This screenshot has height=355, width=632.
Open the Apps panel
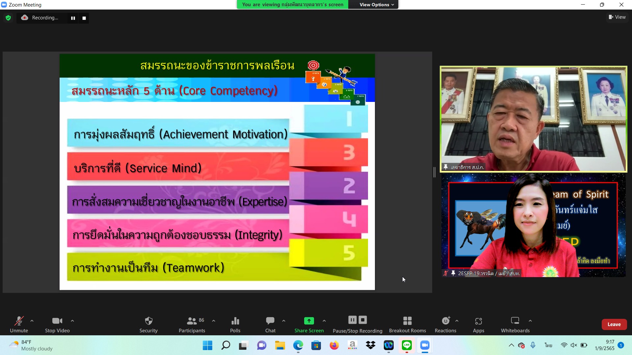coord(478,324)
